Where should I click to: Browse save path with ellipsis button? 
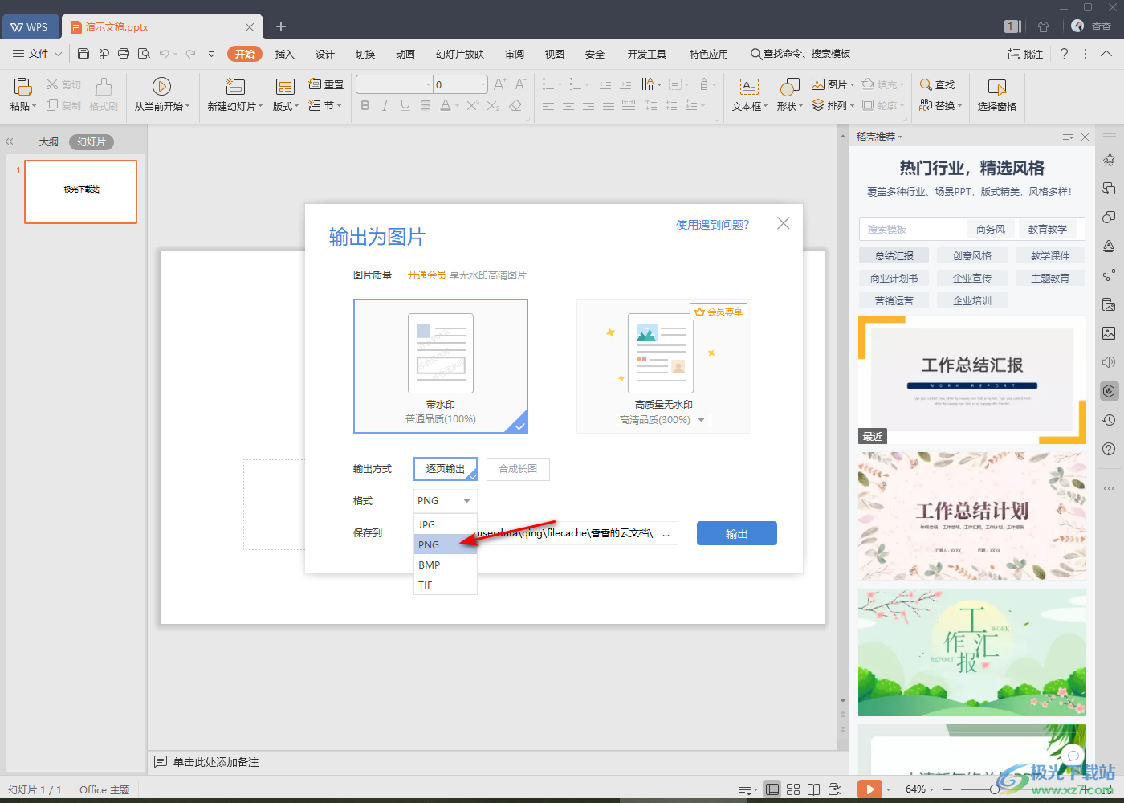tap(666, 533)
